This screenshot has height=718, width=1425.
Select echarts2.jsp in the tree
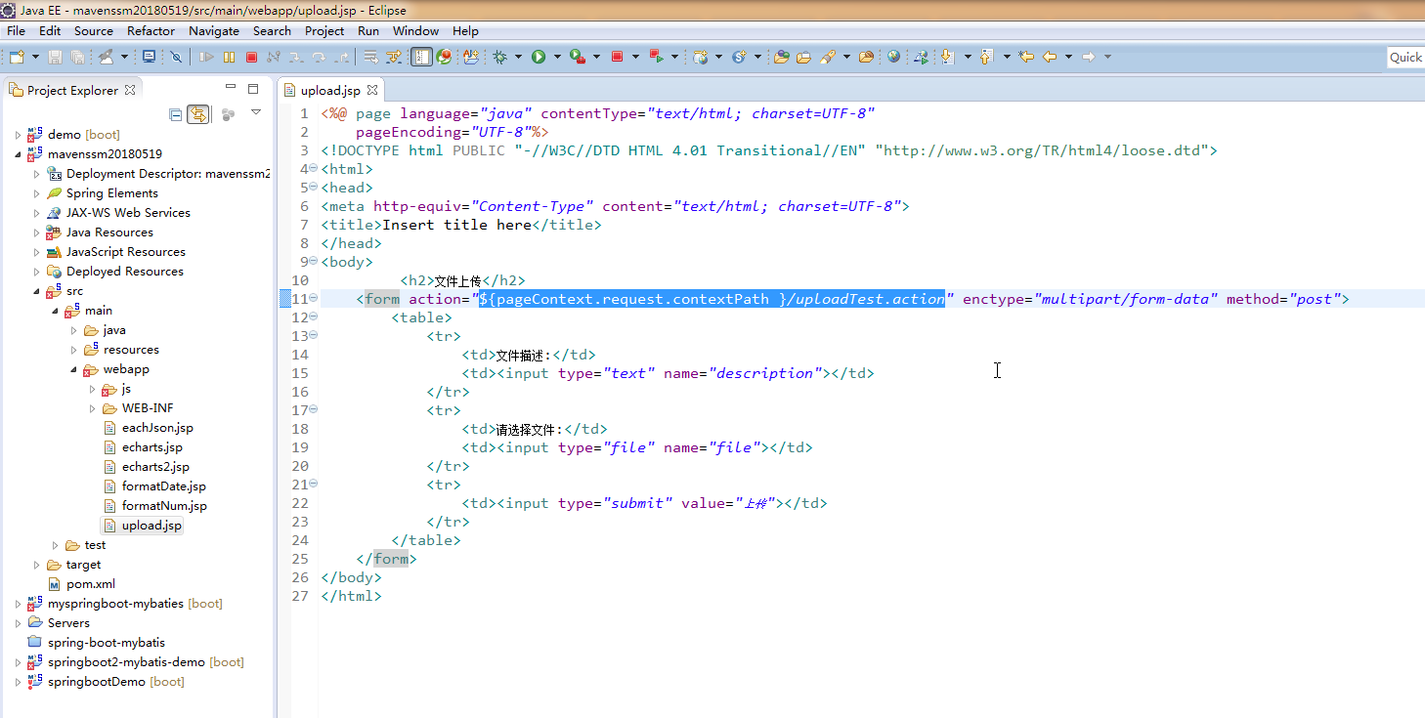click(x=155, y=467)
